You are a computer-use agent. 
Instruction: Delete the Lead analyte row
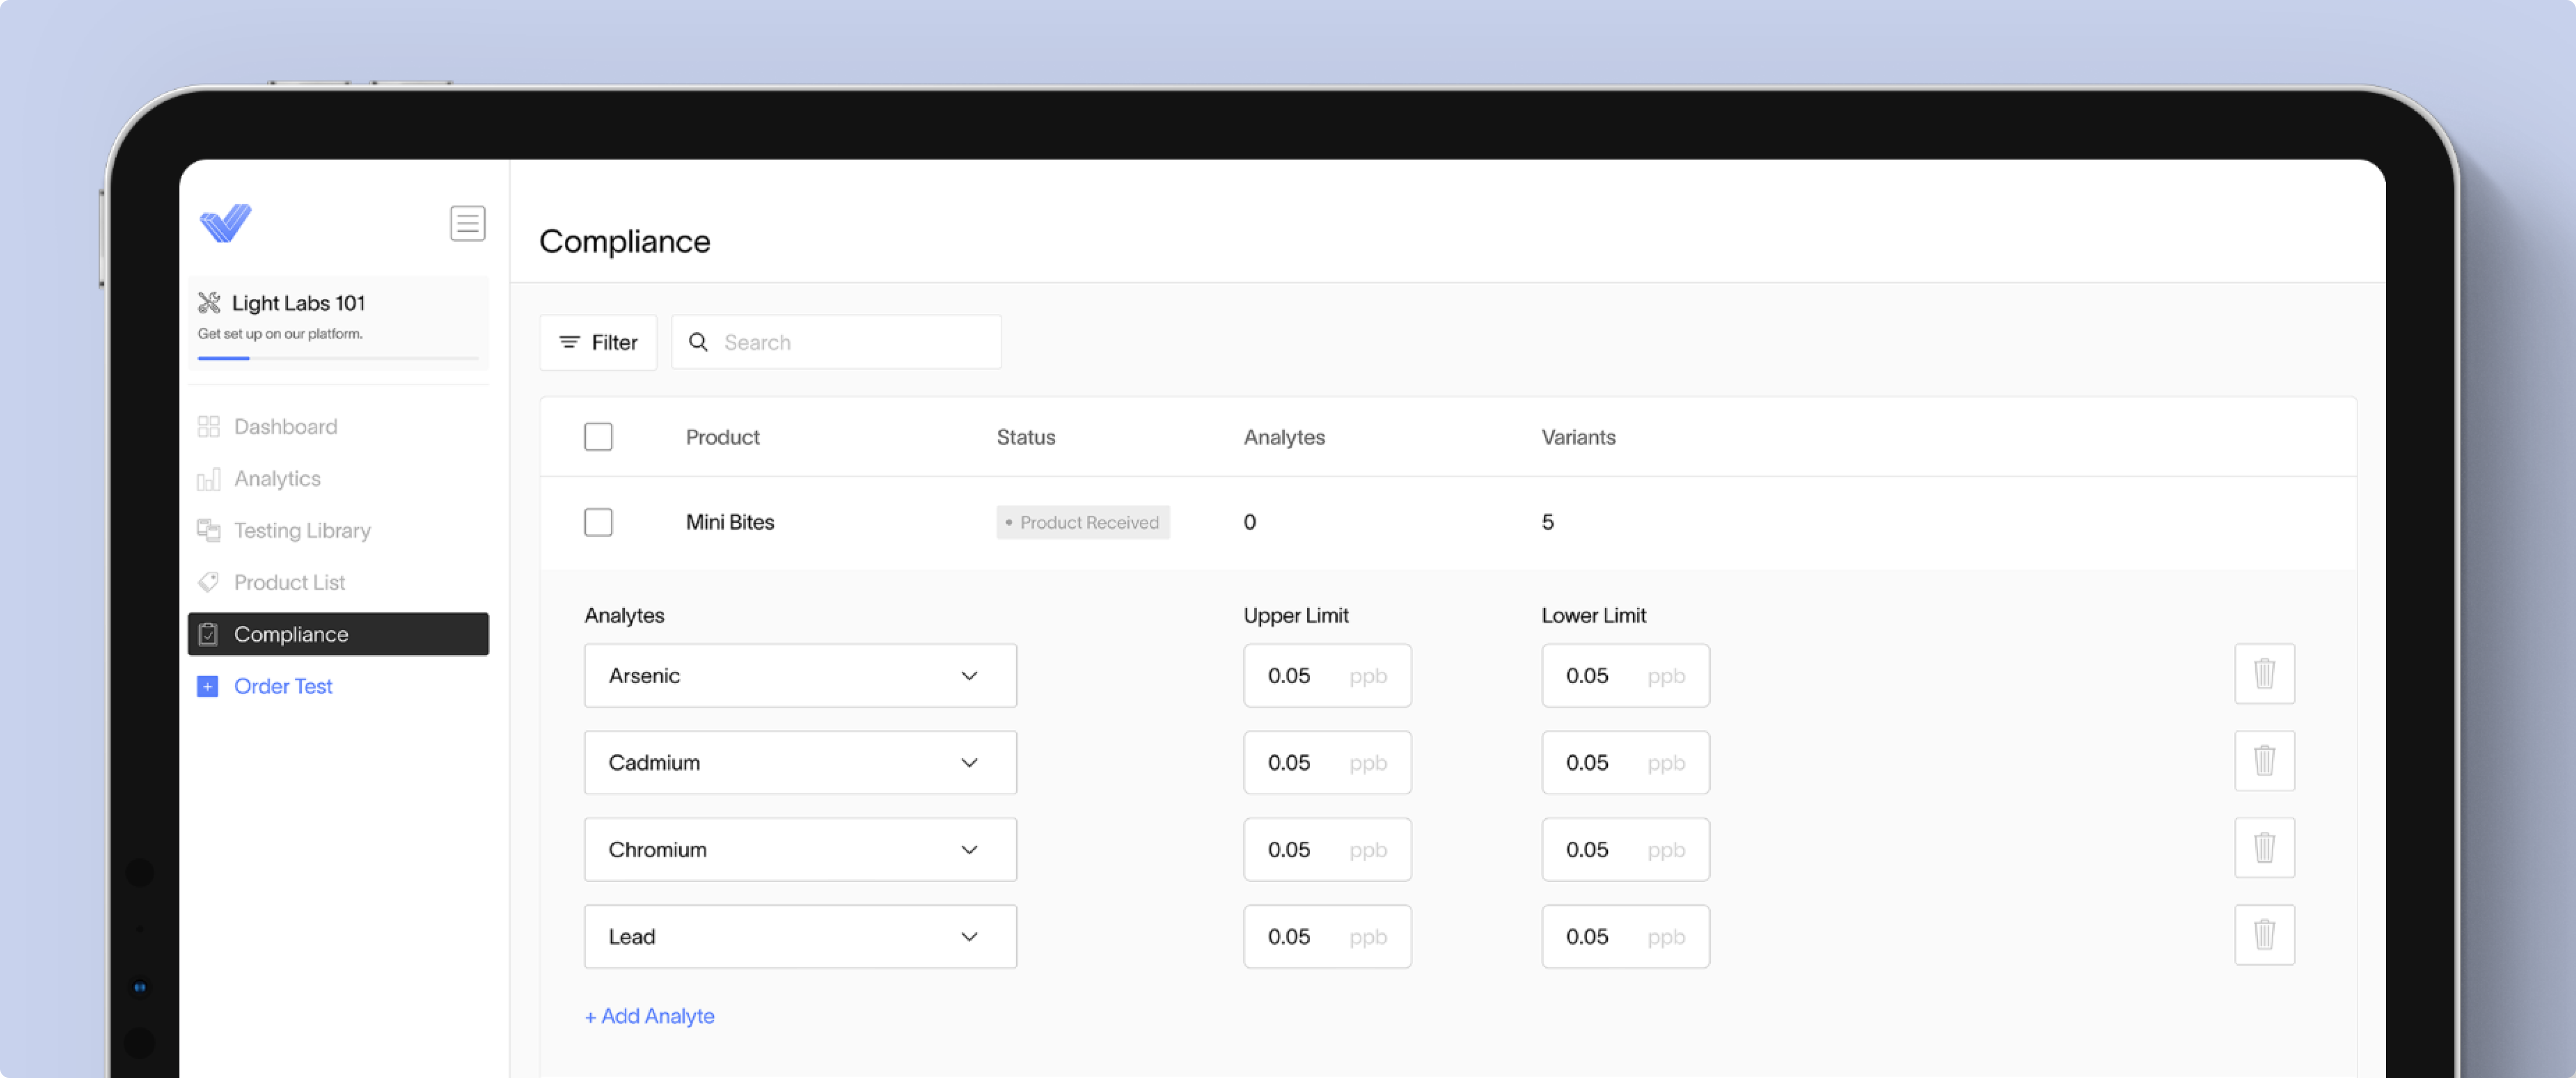point(2264,935)
